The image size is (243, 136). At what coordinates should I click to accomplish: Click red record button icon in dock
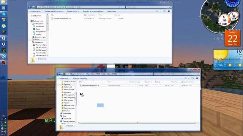click(x=4, y=62)
